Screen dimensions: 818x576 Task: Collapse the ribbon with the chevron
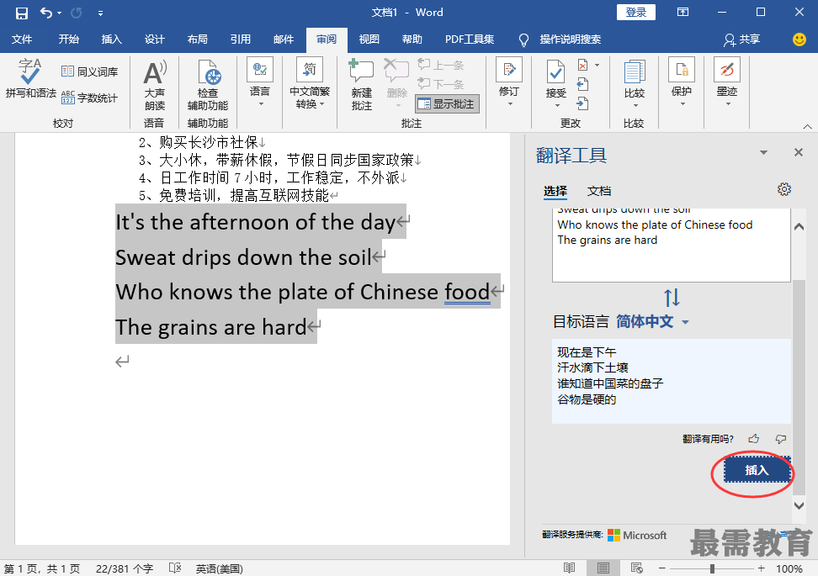807,126
